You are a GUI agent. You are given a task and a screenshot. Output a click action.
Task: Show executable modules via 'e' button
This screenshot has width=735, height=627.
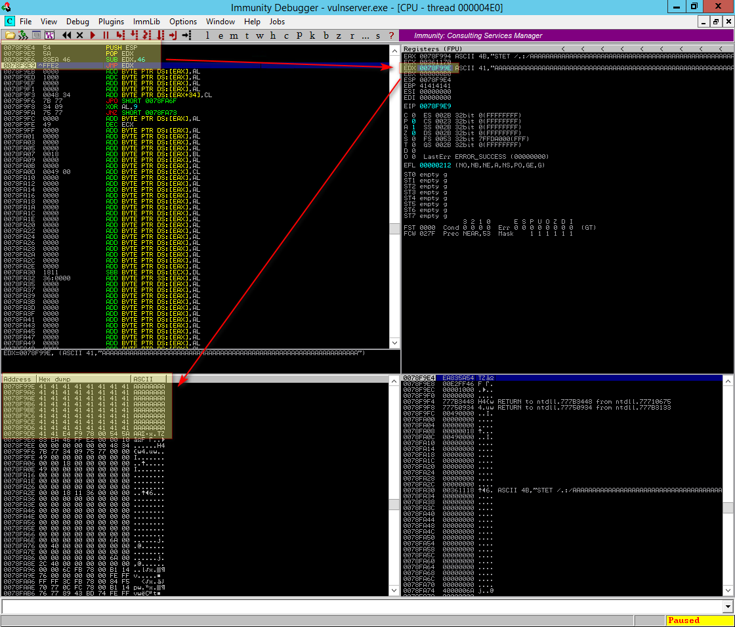tap(220, 35)
